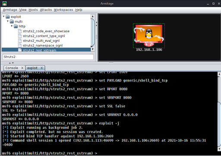Expand module panel via right splitter arrow
221x156 pixels.
point(96,25)
